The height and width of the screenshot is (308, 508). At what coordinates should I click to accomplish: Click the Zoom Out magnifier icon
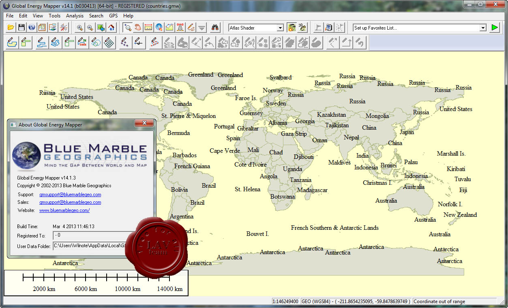click(90, 28)
